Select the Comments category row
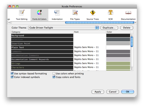Screen dimensions: 144x107 tap(42, 51)
